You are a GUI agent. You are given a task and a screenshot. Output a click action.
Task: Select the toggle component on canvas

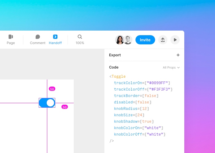click(x=47, y=103)
